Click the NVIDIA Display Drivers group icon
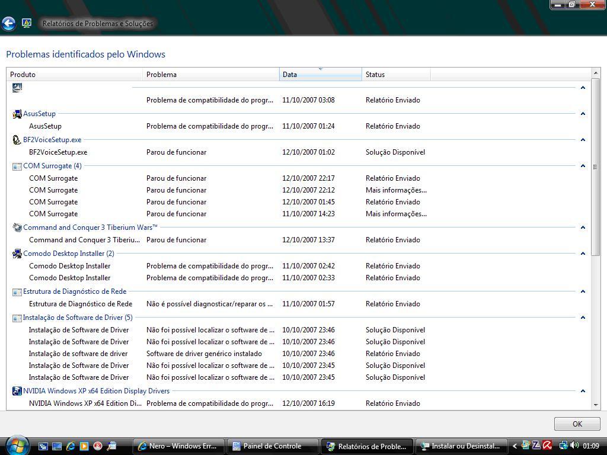Screen dimensions: 607x455 pyautogui.click(x=17, y=391)
